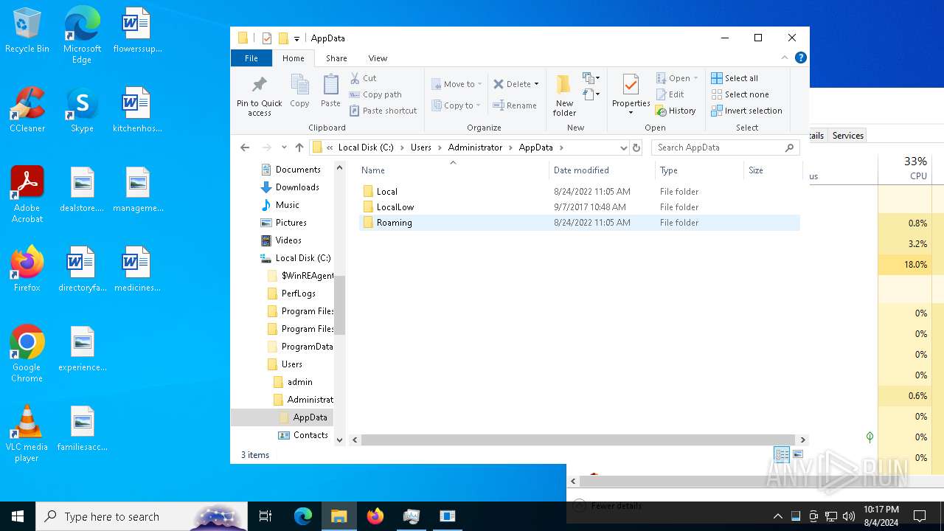Switch to the Share ribbon tab

pos(336,58)
